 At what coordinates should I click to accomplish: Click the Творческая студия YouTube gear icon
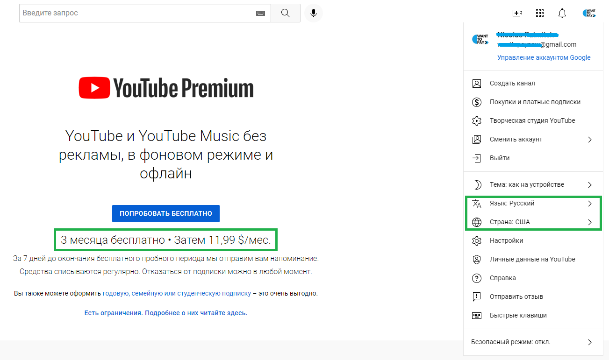[x=477, y=121]
